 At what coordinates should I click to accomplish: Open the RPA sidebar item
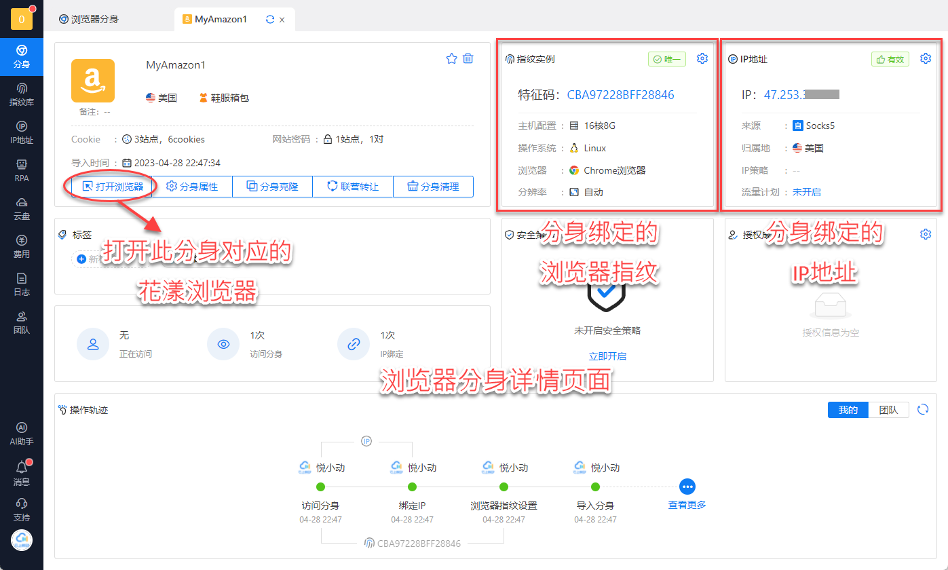pyautogui.click(x=22, y=171)
